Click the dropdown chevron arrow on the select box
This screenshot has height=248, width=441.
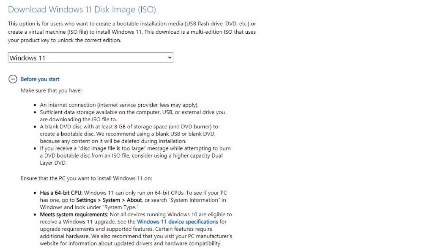coord(170,57)
